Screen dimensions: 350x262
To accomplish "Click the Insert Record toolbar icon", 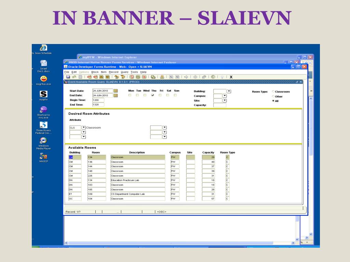I will click(89, 77).
